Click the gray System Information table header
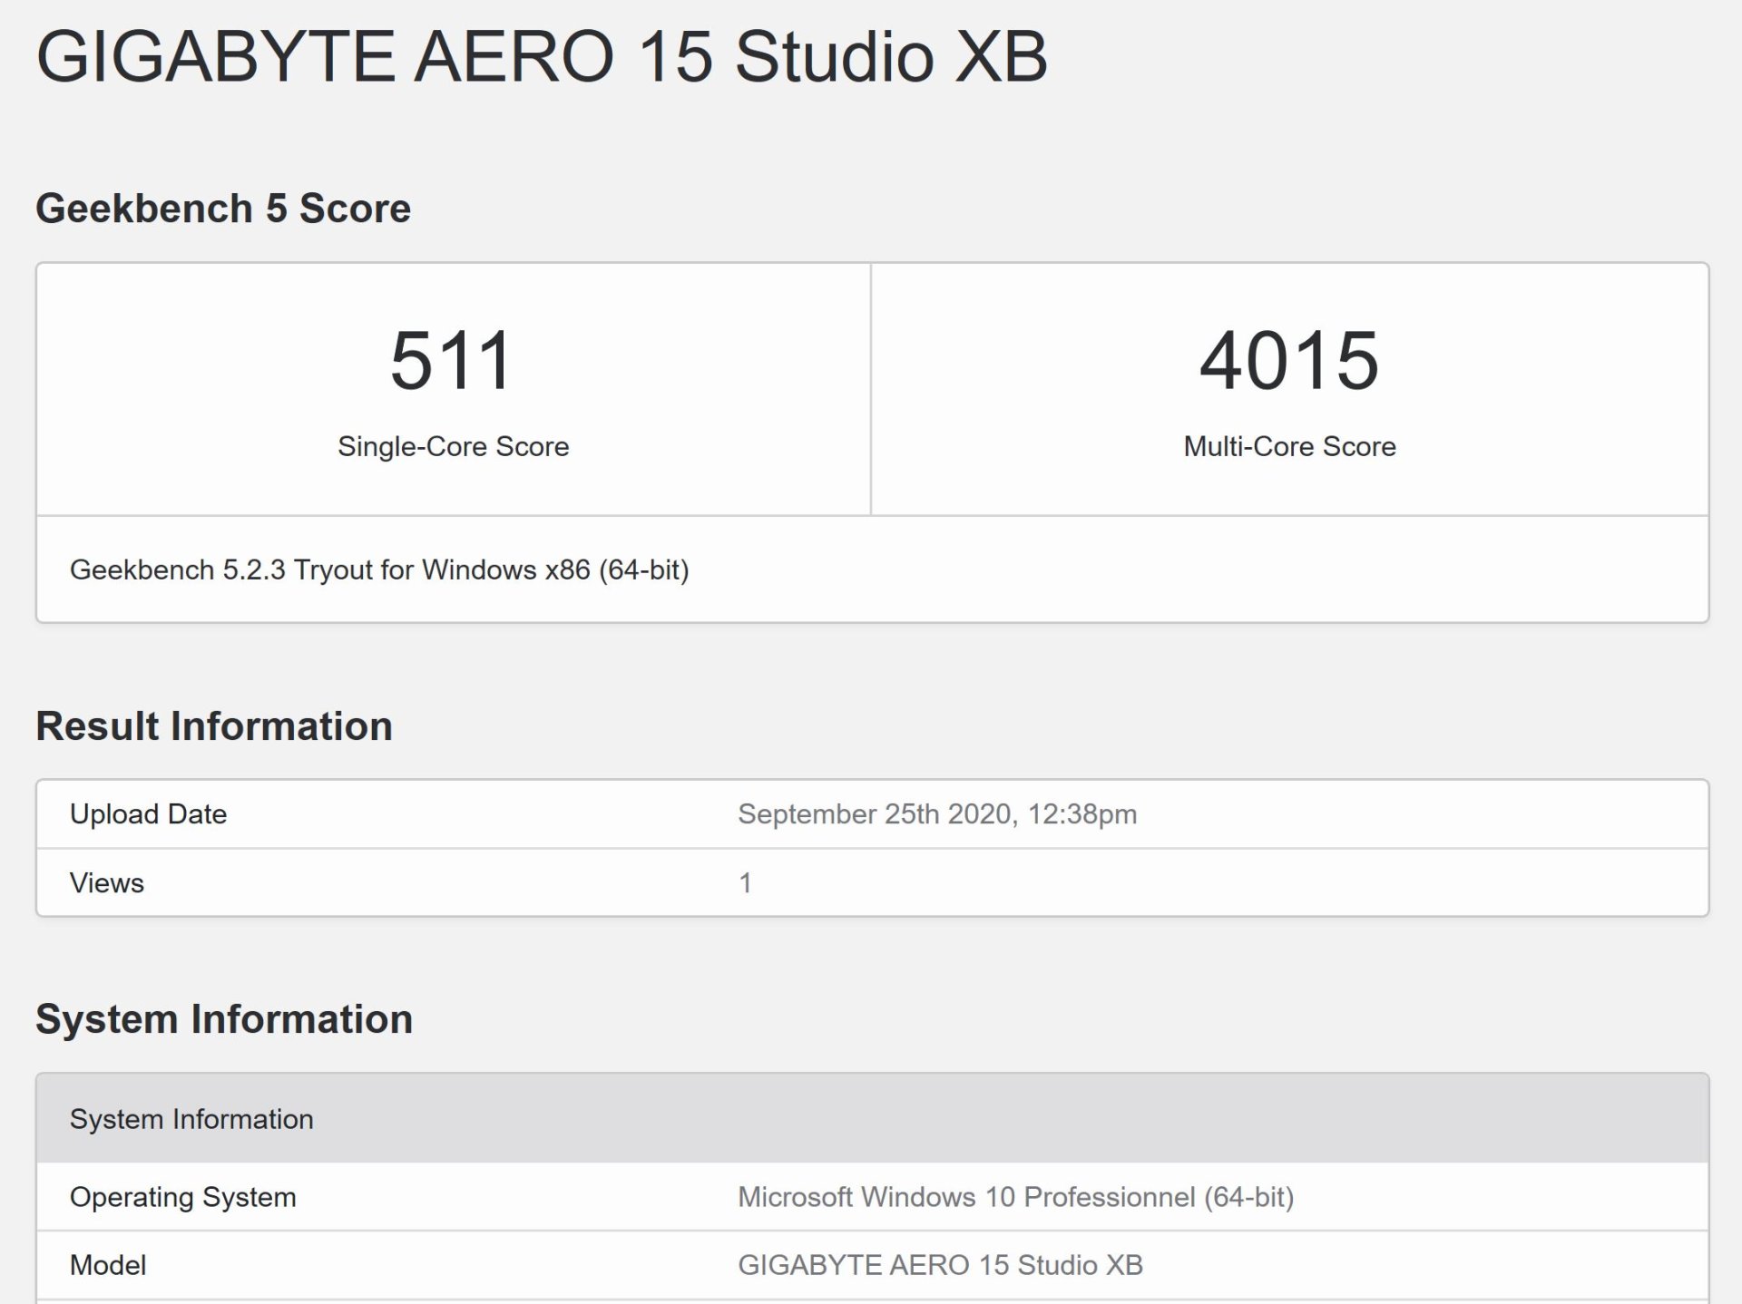The height and width of the screenshot is (1304, 1742). (872, 1119)
